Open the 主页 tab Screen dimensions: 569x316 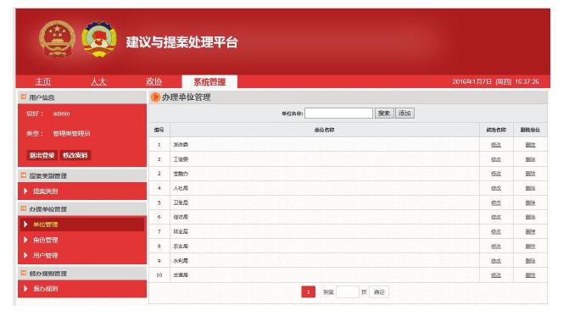[x=43, y=81]
